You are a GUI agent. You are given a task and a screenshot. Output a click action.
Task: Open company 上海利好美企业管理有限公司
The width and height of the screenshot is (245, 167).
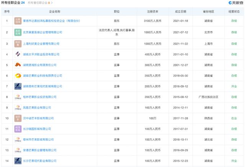tap(41, 44)
